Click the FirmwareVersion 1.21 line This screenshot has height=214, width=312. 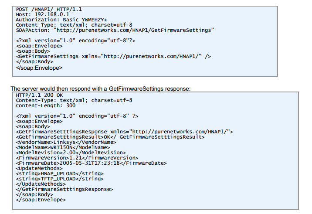tap(77, 158)
